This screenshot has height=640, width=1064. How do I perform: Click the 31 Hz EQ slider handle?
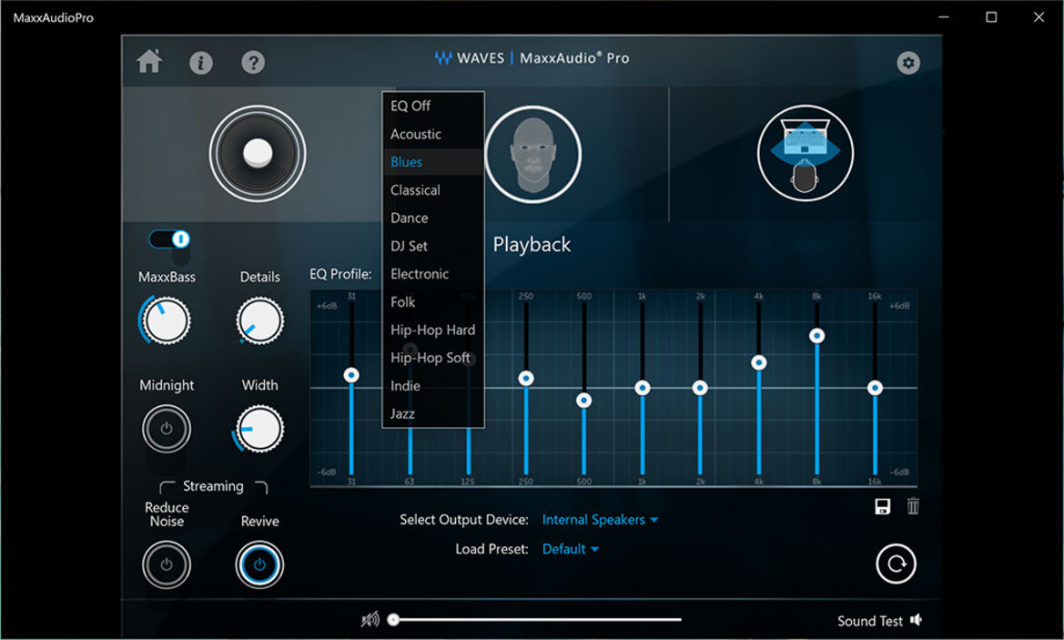[x=350, y=375]
